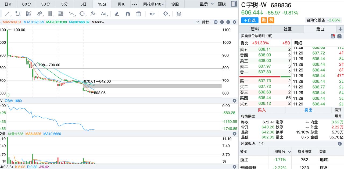Select the Aa text annotation tool
Image resolution: width=344 pixels, height=169 pixels.
[104, 14]
